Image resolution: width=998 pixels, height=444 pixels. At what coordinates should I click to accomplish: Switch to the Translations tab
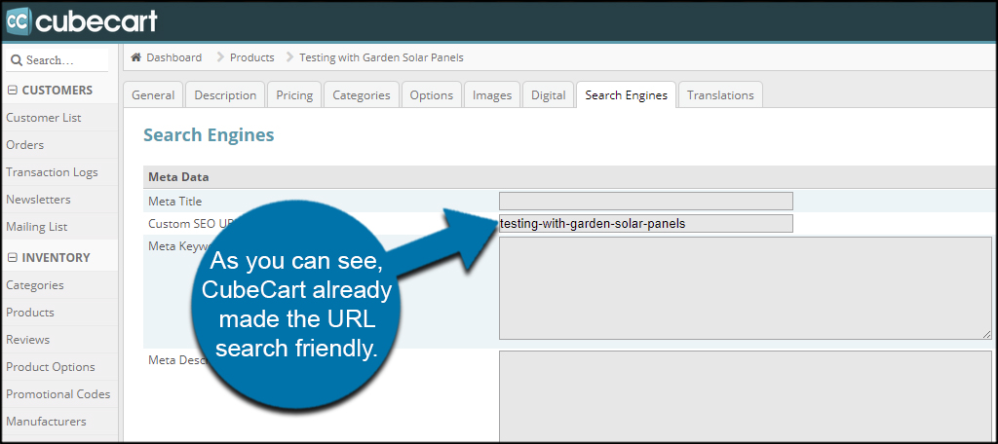(x=720, y=94)
